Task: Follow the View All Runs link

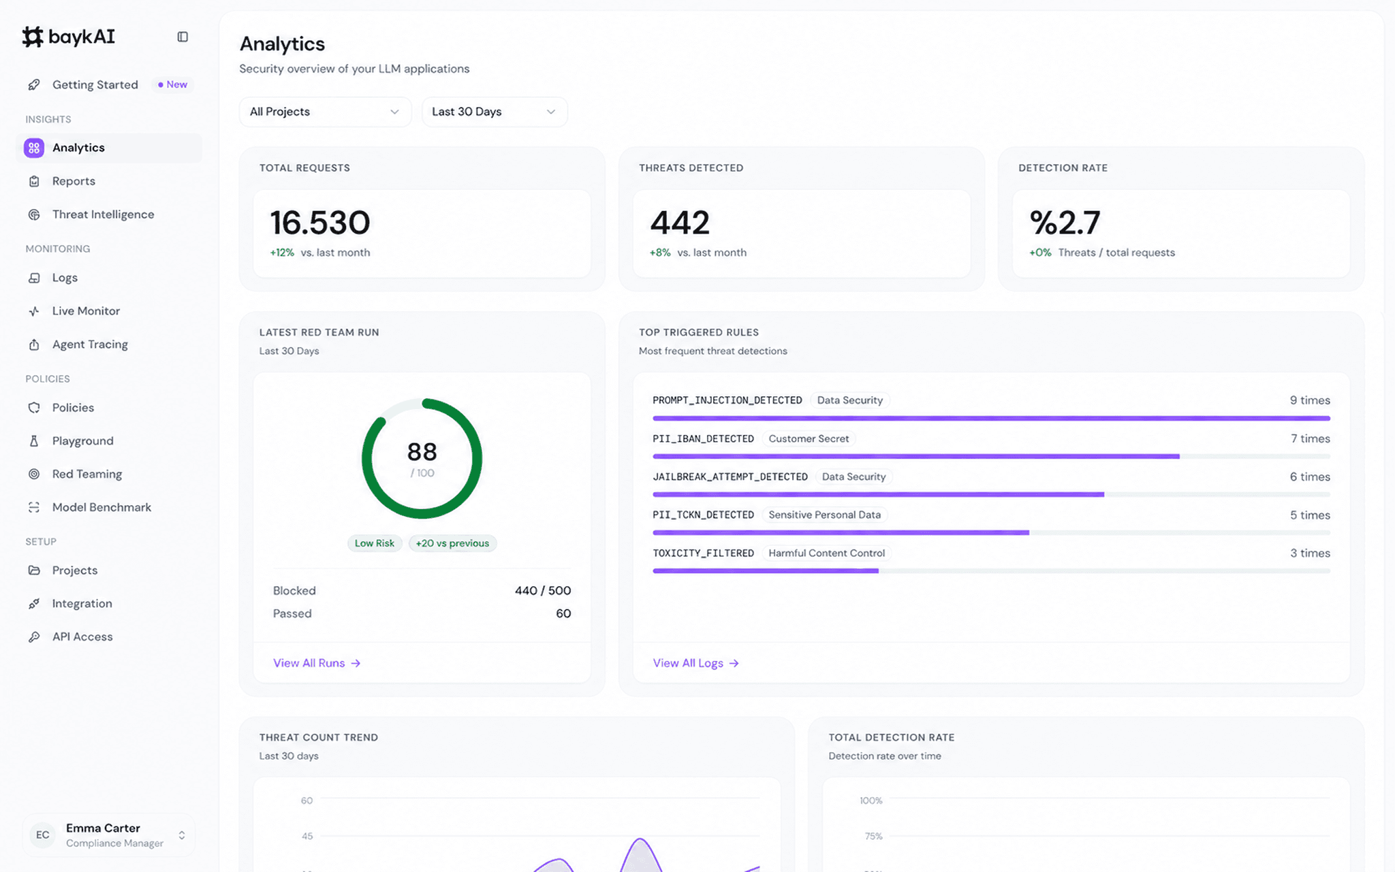Action: coord(317,663)
